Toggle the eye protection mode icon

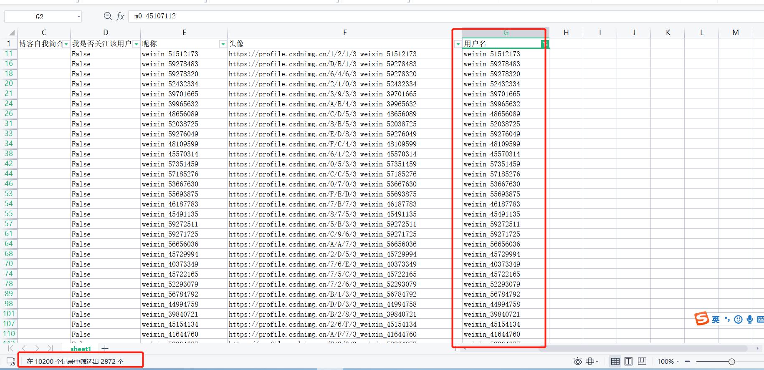coord(577,361)
